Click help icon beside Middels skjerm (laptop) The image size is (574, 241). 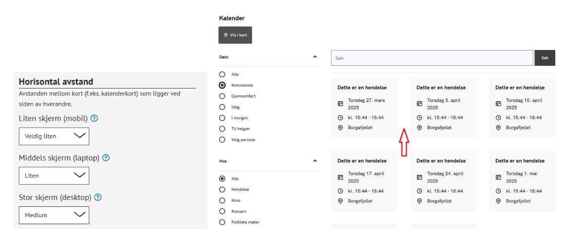[106, 158]
